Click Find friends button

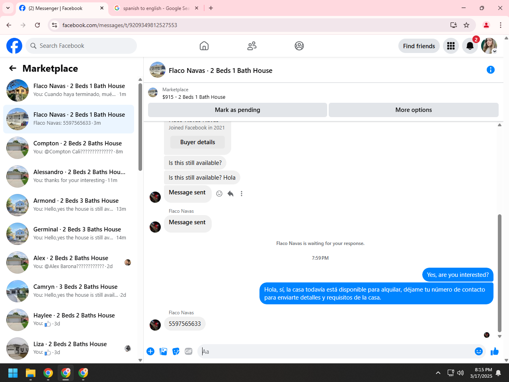tap(419, 46)
